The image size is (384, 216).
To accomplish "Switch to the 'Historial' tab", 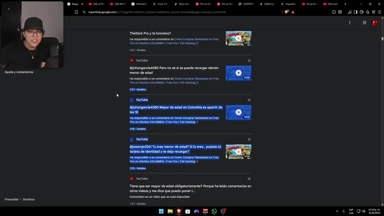I will pyautogui.click(x=140, y=4).
